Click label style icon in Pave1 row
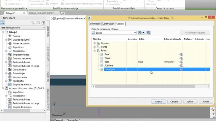Screen dimensions: 216x121 pyautogui.click(x=181, y=54)
